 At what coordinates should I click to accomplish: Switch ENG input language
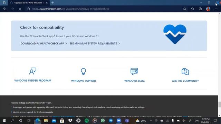[x=196, y=121]
